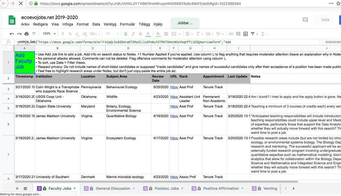
Task: Click the Redo arrow in toolbar
Action: (x=19, y=34)
